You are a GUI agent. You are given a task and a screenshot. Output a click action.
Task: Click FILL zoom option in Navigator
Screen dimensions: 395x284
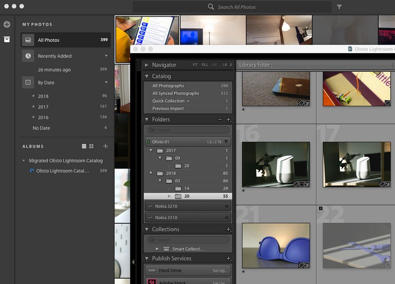[x=205, y=65]
